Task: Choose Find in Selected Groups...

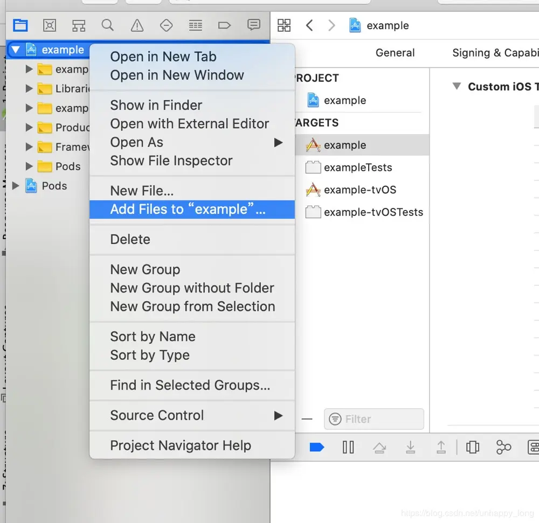Action: pyautogui.click(x=192, y=385)
